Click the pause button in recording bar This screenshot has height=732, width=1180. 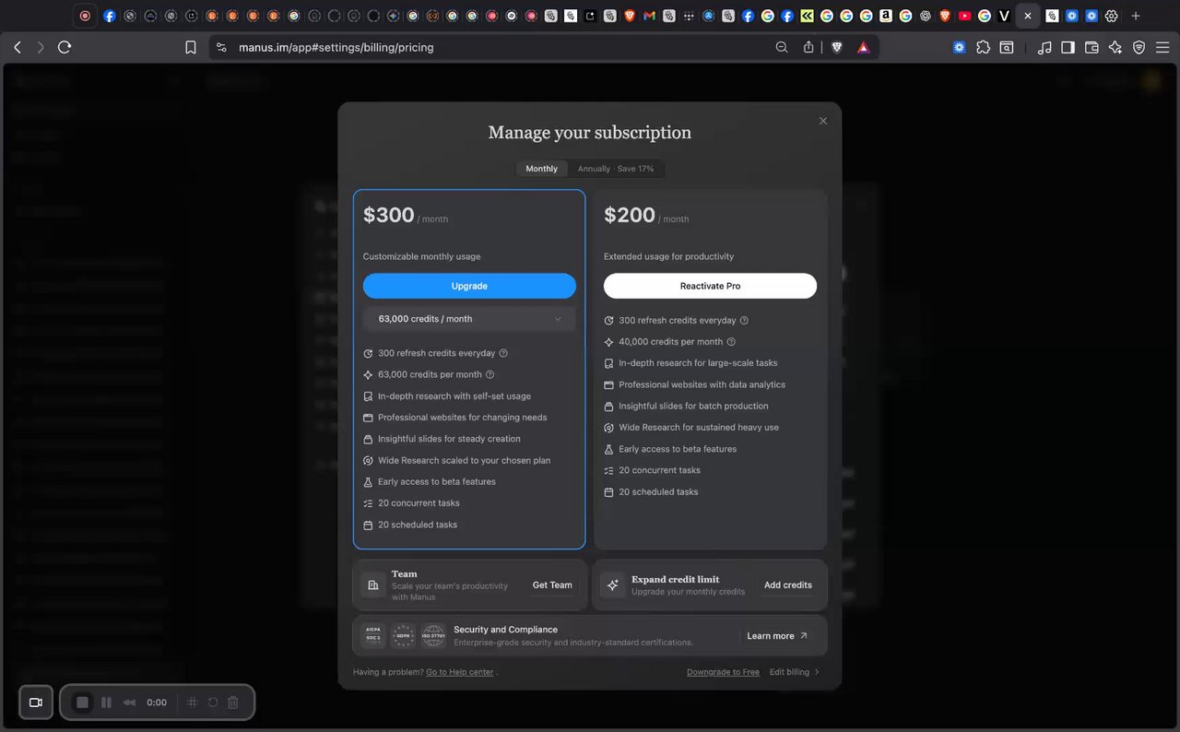[x=106, y=702]
